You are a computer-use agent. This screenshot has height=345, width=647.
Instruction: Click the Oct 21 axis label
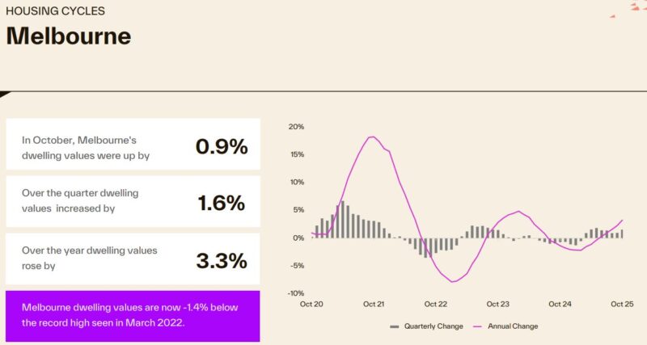coord(374,305)
